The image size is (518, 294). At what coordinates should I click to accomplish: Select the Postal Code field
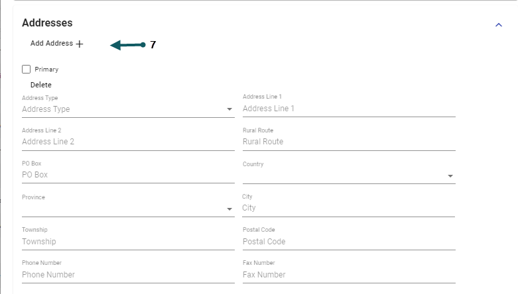coord(349,242)
